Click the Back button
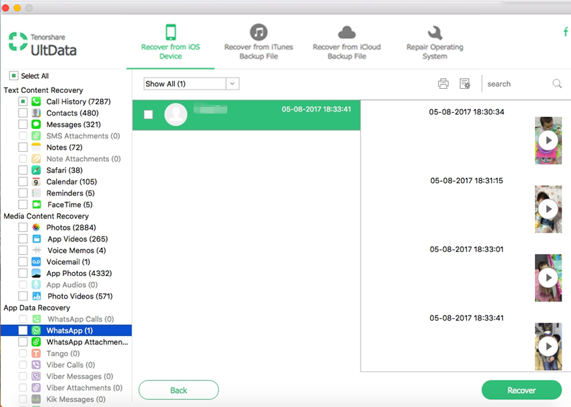This screenshot has width=571, height=407. (x=178, y=390)
